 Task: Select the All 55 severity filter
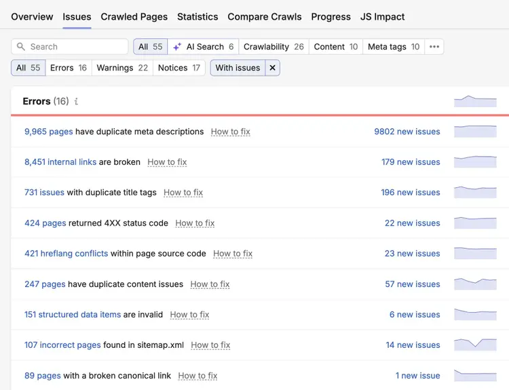(29, 68)
